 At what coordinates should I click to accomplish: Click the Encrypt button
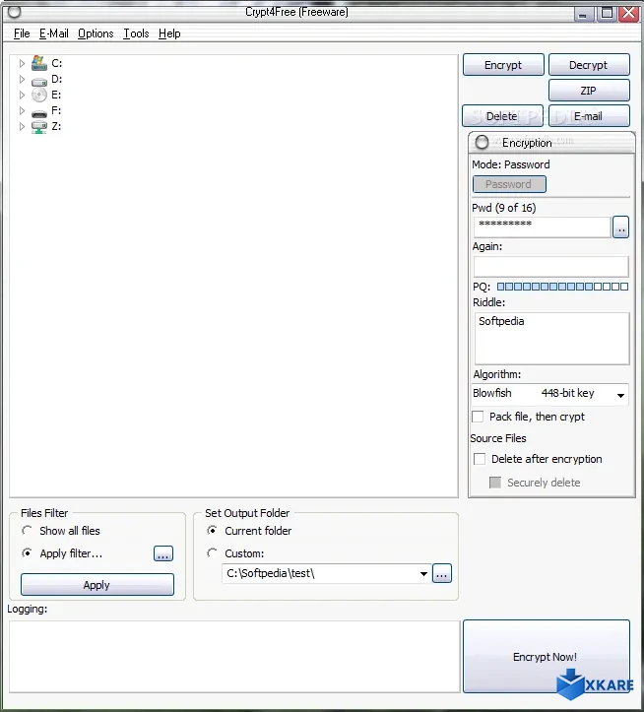503,65
